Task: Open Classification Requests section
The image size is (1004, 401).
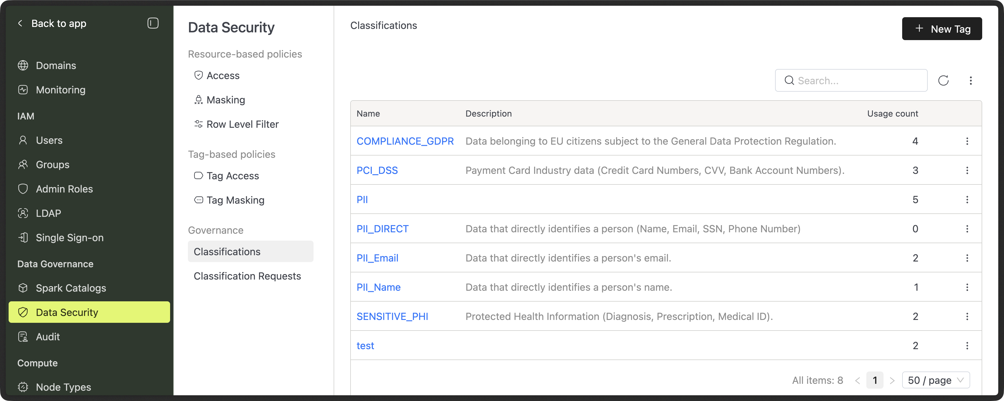Action: [x=247, y=276]
